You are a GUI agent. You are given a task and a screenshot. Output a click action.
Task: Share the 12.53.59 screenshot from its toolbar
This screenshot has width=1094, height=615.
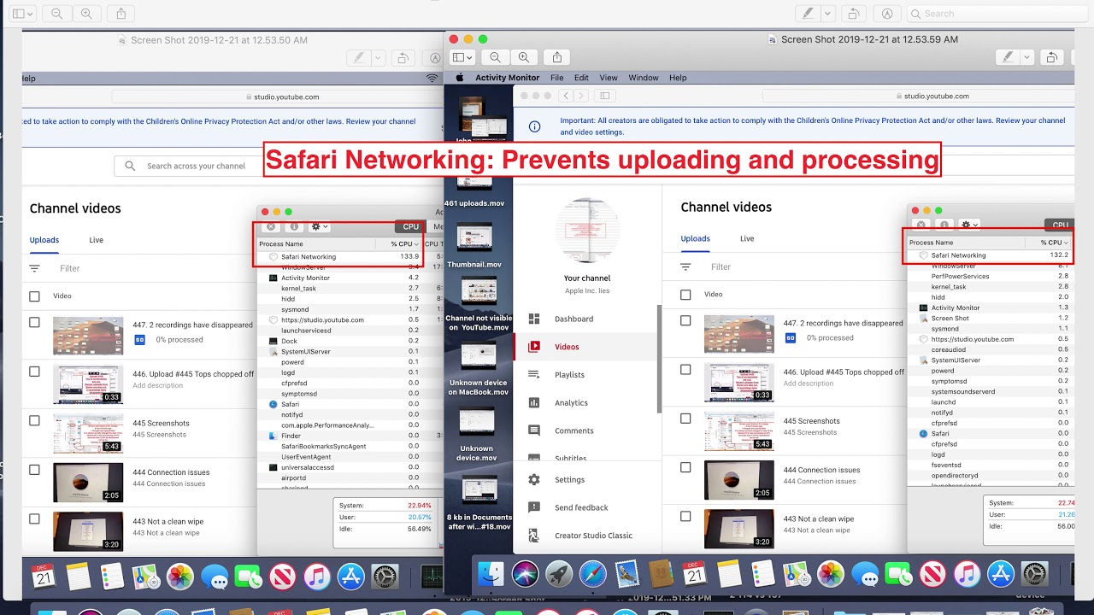click(x=556, y=57)
